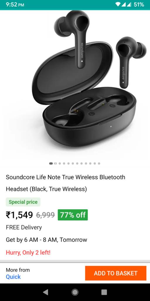
Task: Open recent apps with square icon
Action: click(104, 292)
